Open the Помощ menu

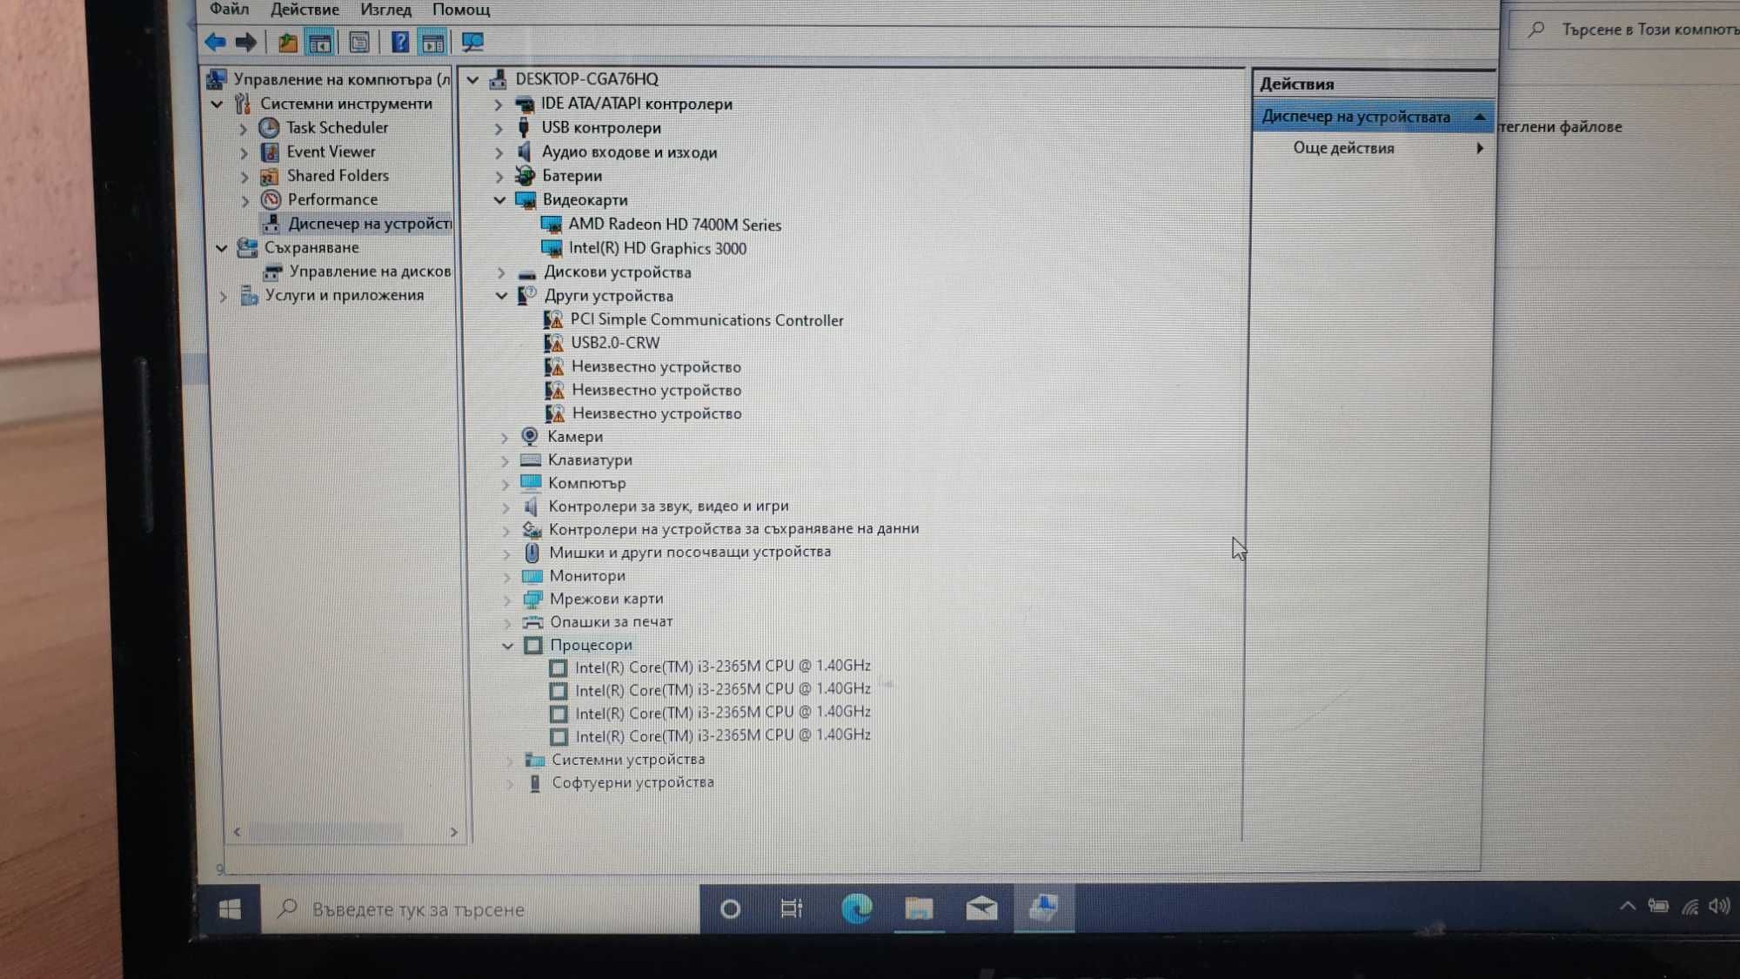(461, 10)
